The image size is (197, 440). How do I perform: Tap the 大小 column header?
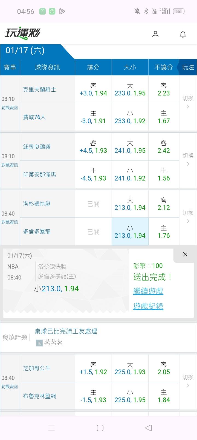click(130, 67)
